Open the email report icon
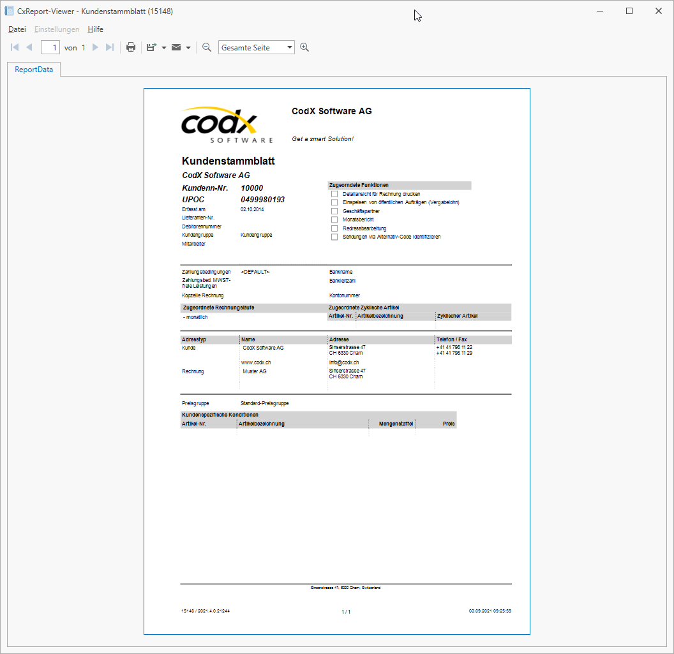674x654 pixels. click(178, 47)
